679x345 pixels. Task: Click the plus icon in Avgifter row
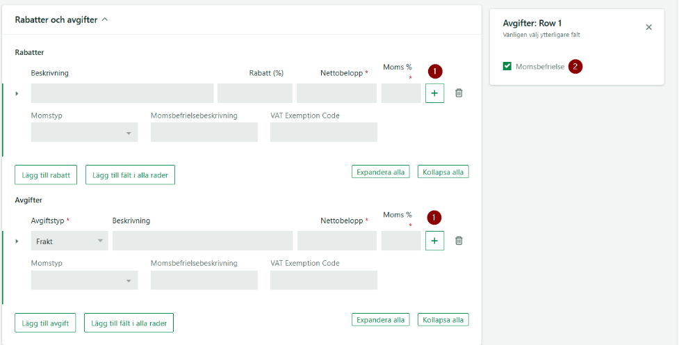click(x=434, y=241)
